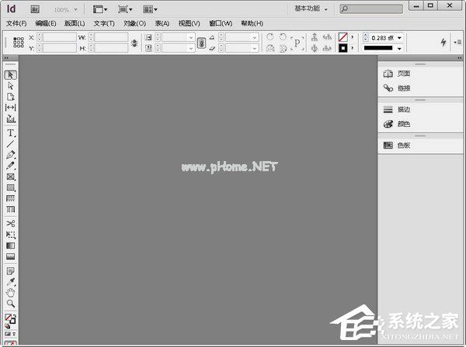Open the 颜色 panel
The image size is (466, 347).
pyautogui.click(x=397, y=124)
